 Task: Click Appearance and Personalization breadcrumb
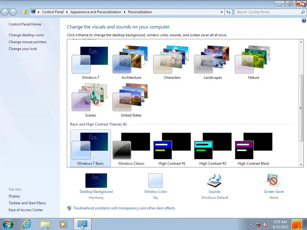pyautogui.click(x=96, y=12)
